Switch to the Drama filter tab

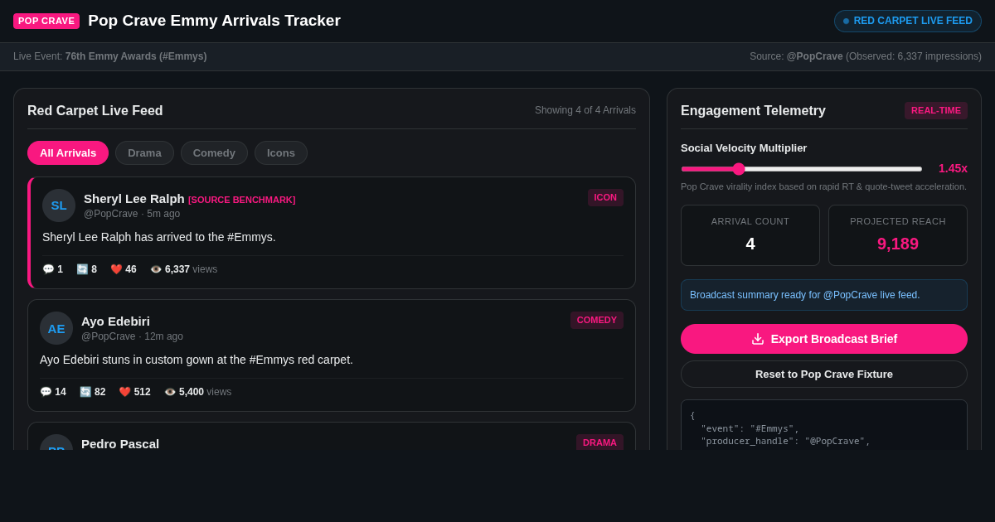coord(144,152)
